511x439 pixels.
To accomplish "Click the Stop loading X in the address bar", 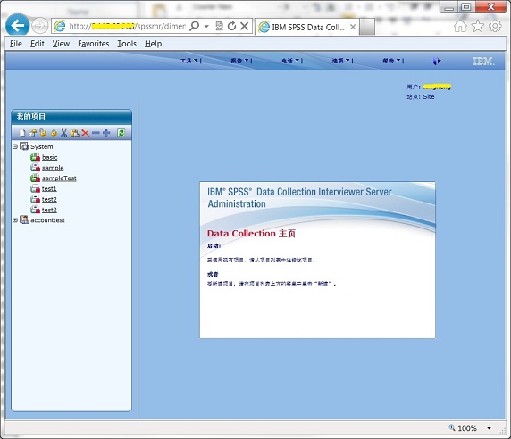I will click(x=245, y=26).
